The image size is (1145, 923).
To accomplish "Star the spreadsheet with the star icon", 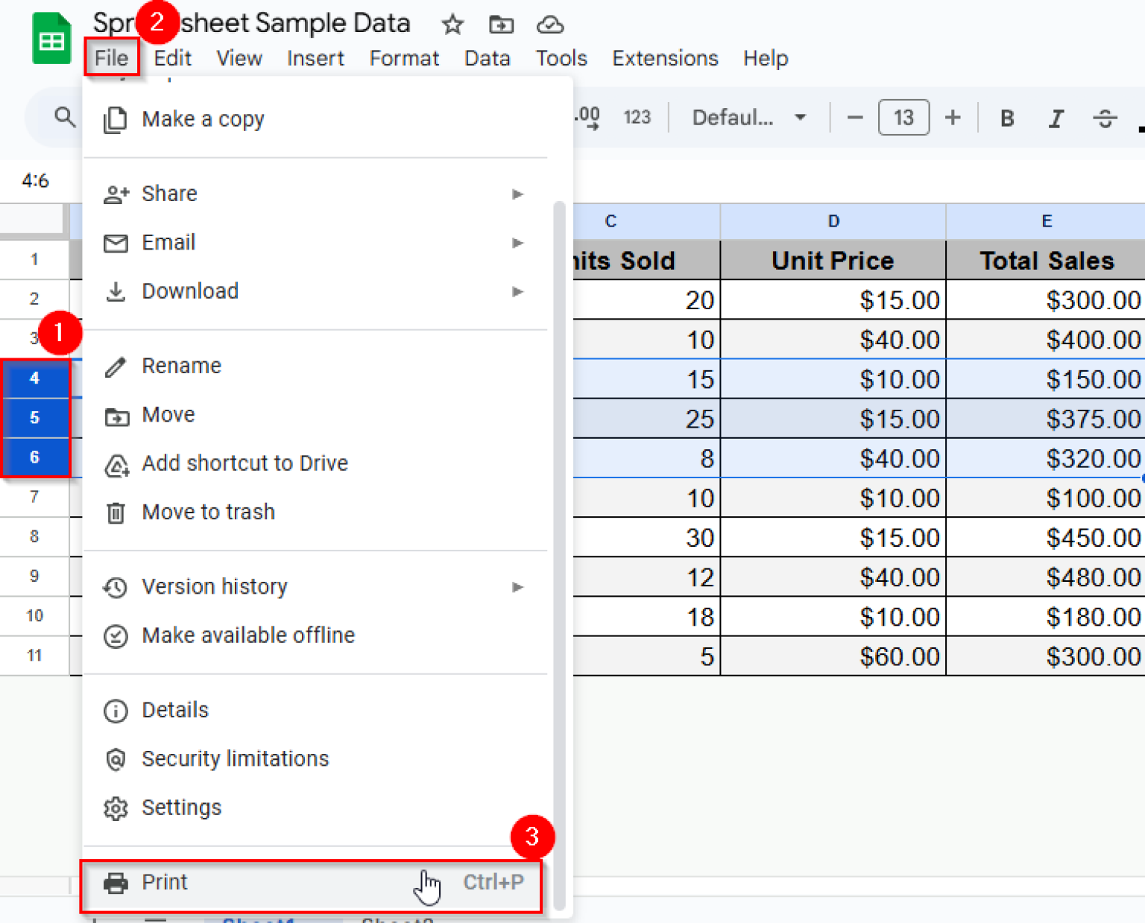I will (x=452, y=25).
